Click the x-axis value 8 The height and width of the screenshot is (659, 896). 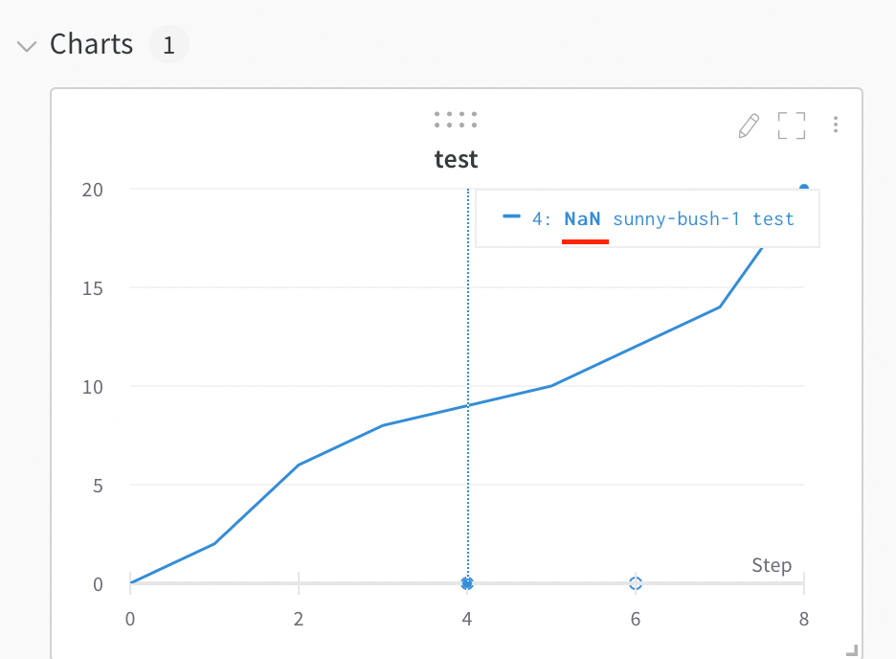803,619
